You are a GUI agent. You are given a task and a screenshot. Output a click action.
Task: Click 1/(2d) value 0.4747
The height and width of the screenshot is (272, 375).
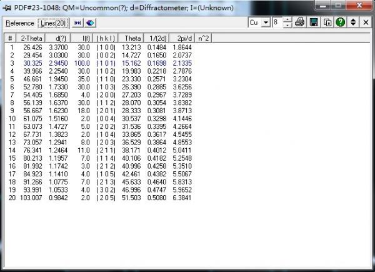click(x=157, y=189)
